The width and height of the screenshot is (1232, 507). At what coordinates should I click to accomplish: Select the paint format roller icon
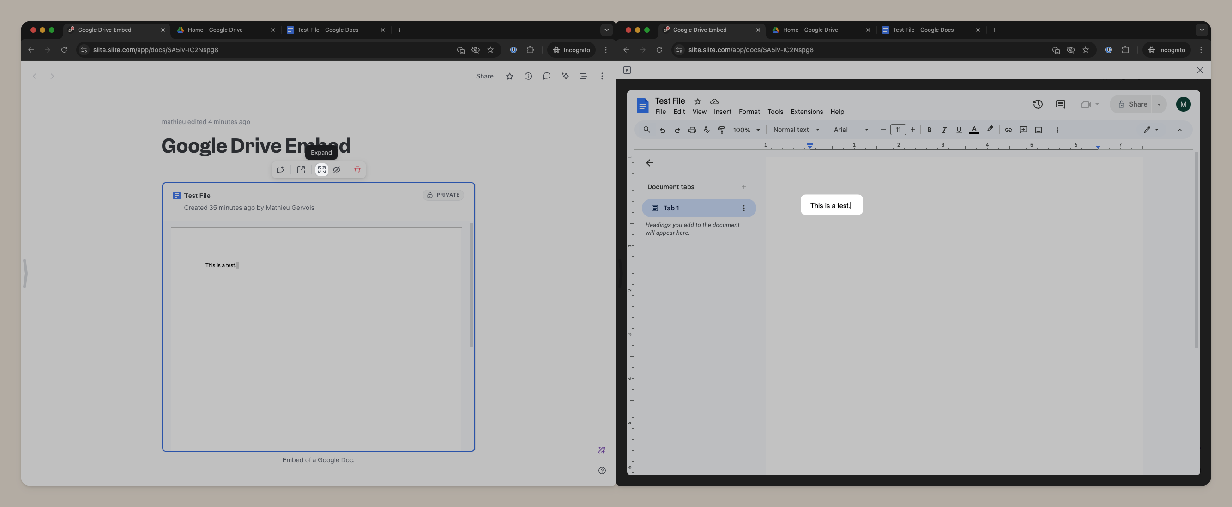(x=722, y=130)
